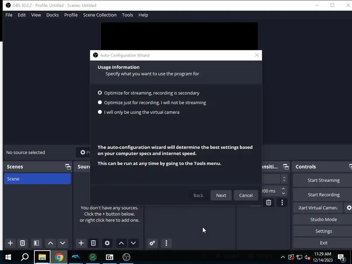Add a new source with plus icon
The width and height of the screenshot is (352, 264).
pos(81,243)
